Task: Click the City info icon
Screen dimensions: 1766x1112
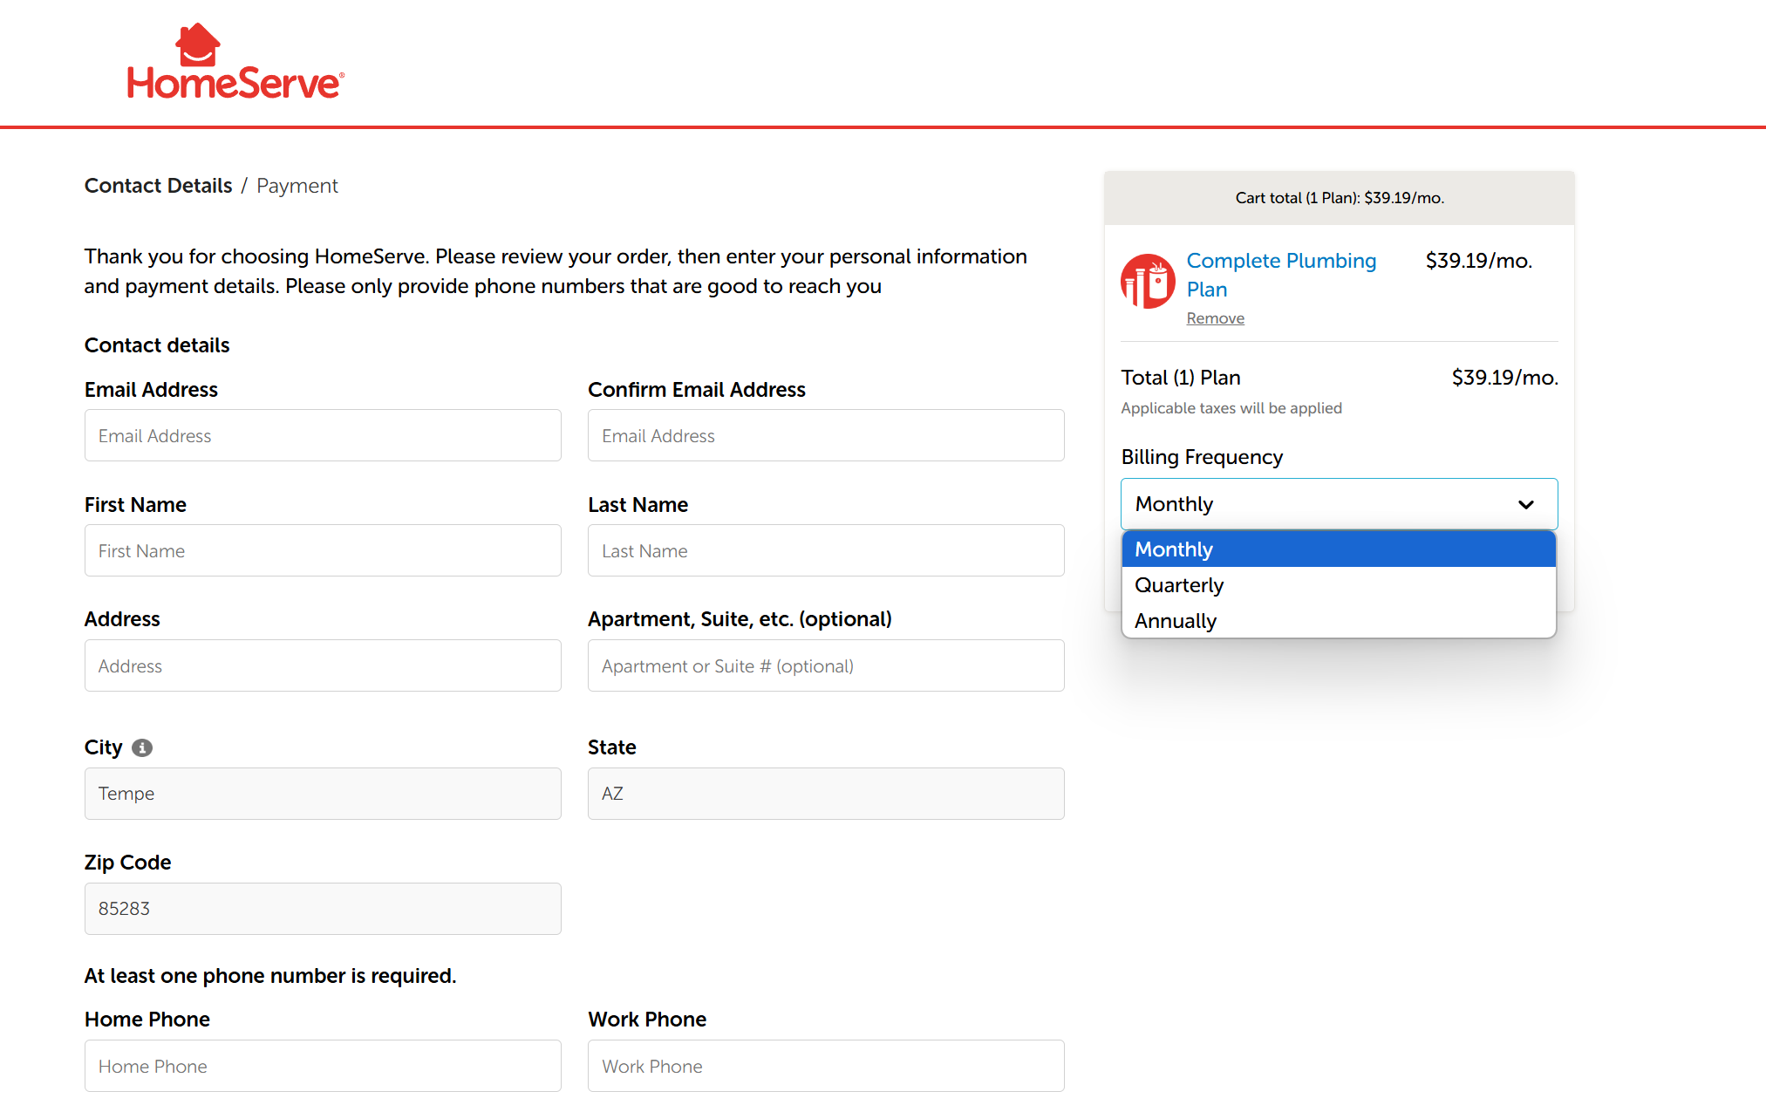Action: [142, 747]
